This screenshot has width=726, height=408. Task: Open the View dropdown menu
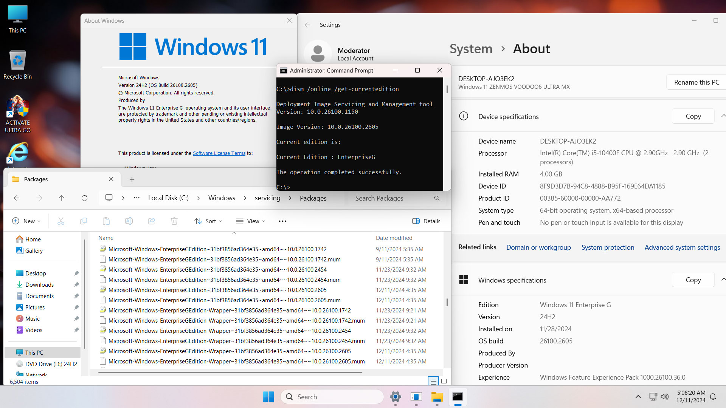coord(250,221)
